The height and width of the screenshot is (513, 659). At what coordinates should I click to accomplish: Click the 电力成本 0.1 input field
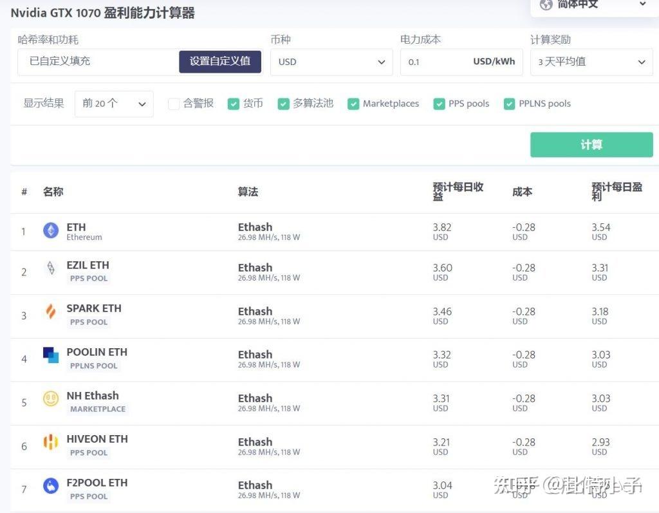click(438, 62)
